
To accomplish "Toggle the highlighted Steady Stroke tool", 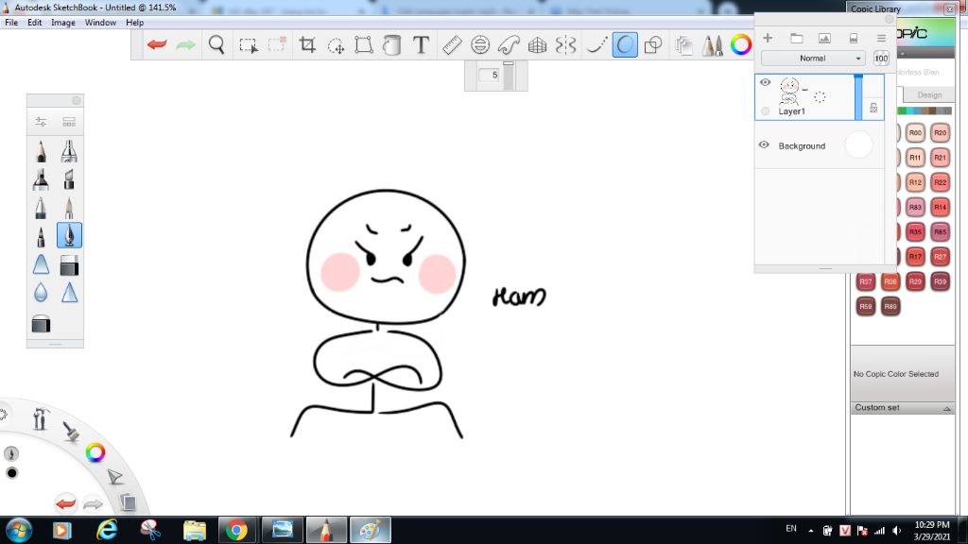I will [625, 45].
